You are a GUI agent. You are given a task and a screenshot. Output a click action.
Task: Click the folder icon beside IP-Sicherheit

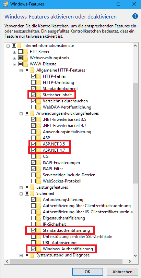click(38, 224)
